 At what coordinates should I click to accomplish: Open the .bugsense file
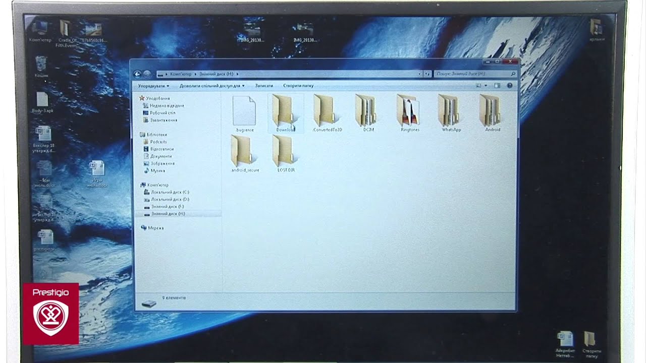[245, 114]
